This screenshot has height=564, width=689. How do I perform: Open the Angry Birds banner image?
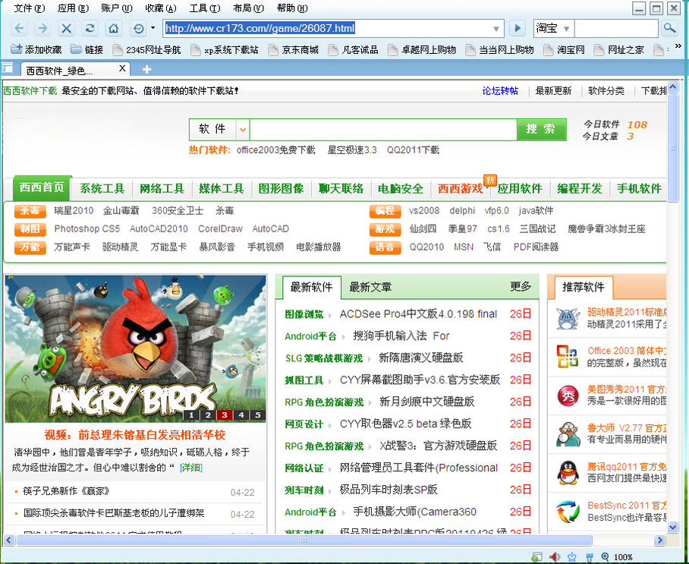click(135, 348)
